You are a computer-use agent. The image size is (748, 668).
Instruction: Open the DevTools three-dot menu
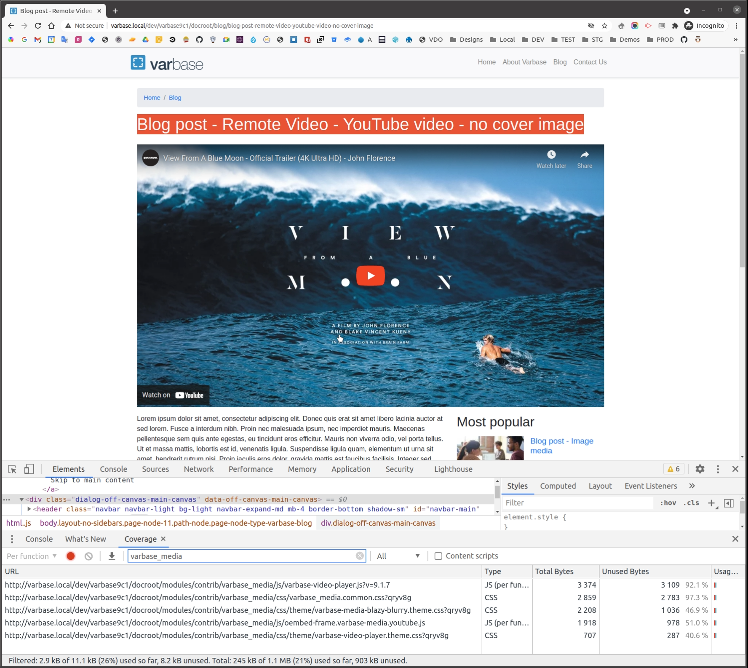pos(718,469)
